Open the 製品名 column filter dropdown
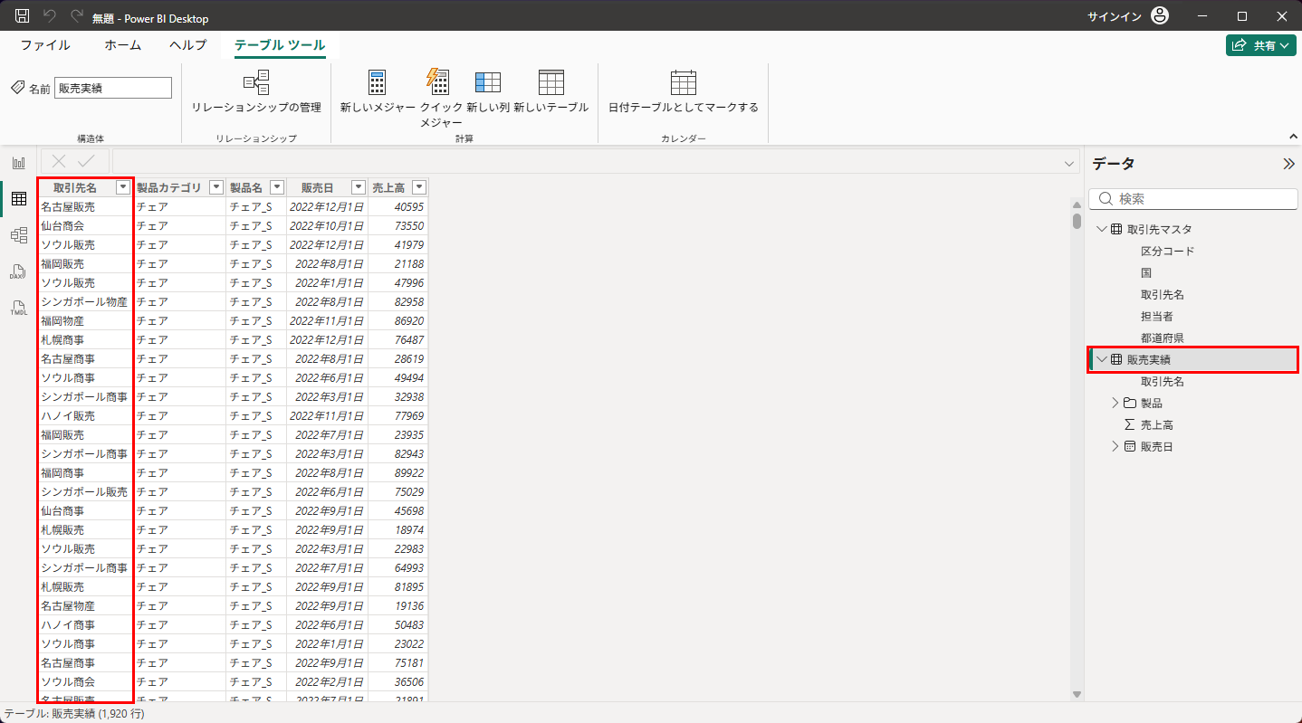The height and width of the screenshot is (723, 1302). [x=277, y=187]
